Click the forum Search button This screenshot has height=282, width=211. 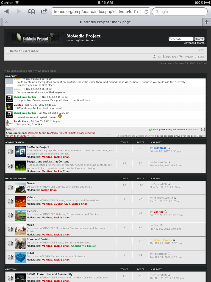(199, 39)
